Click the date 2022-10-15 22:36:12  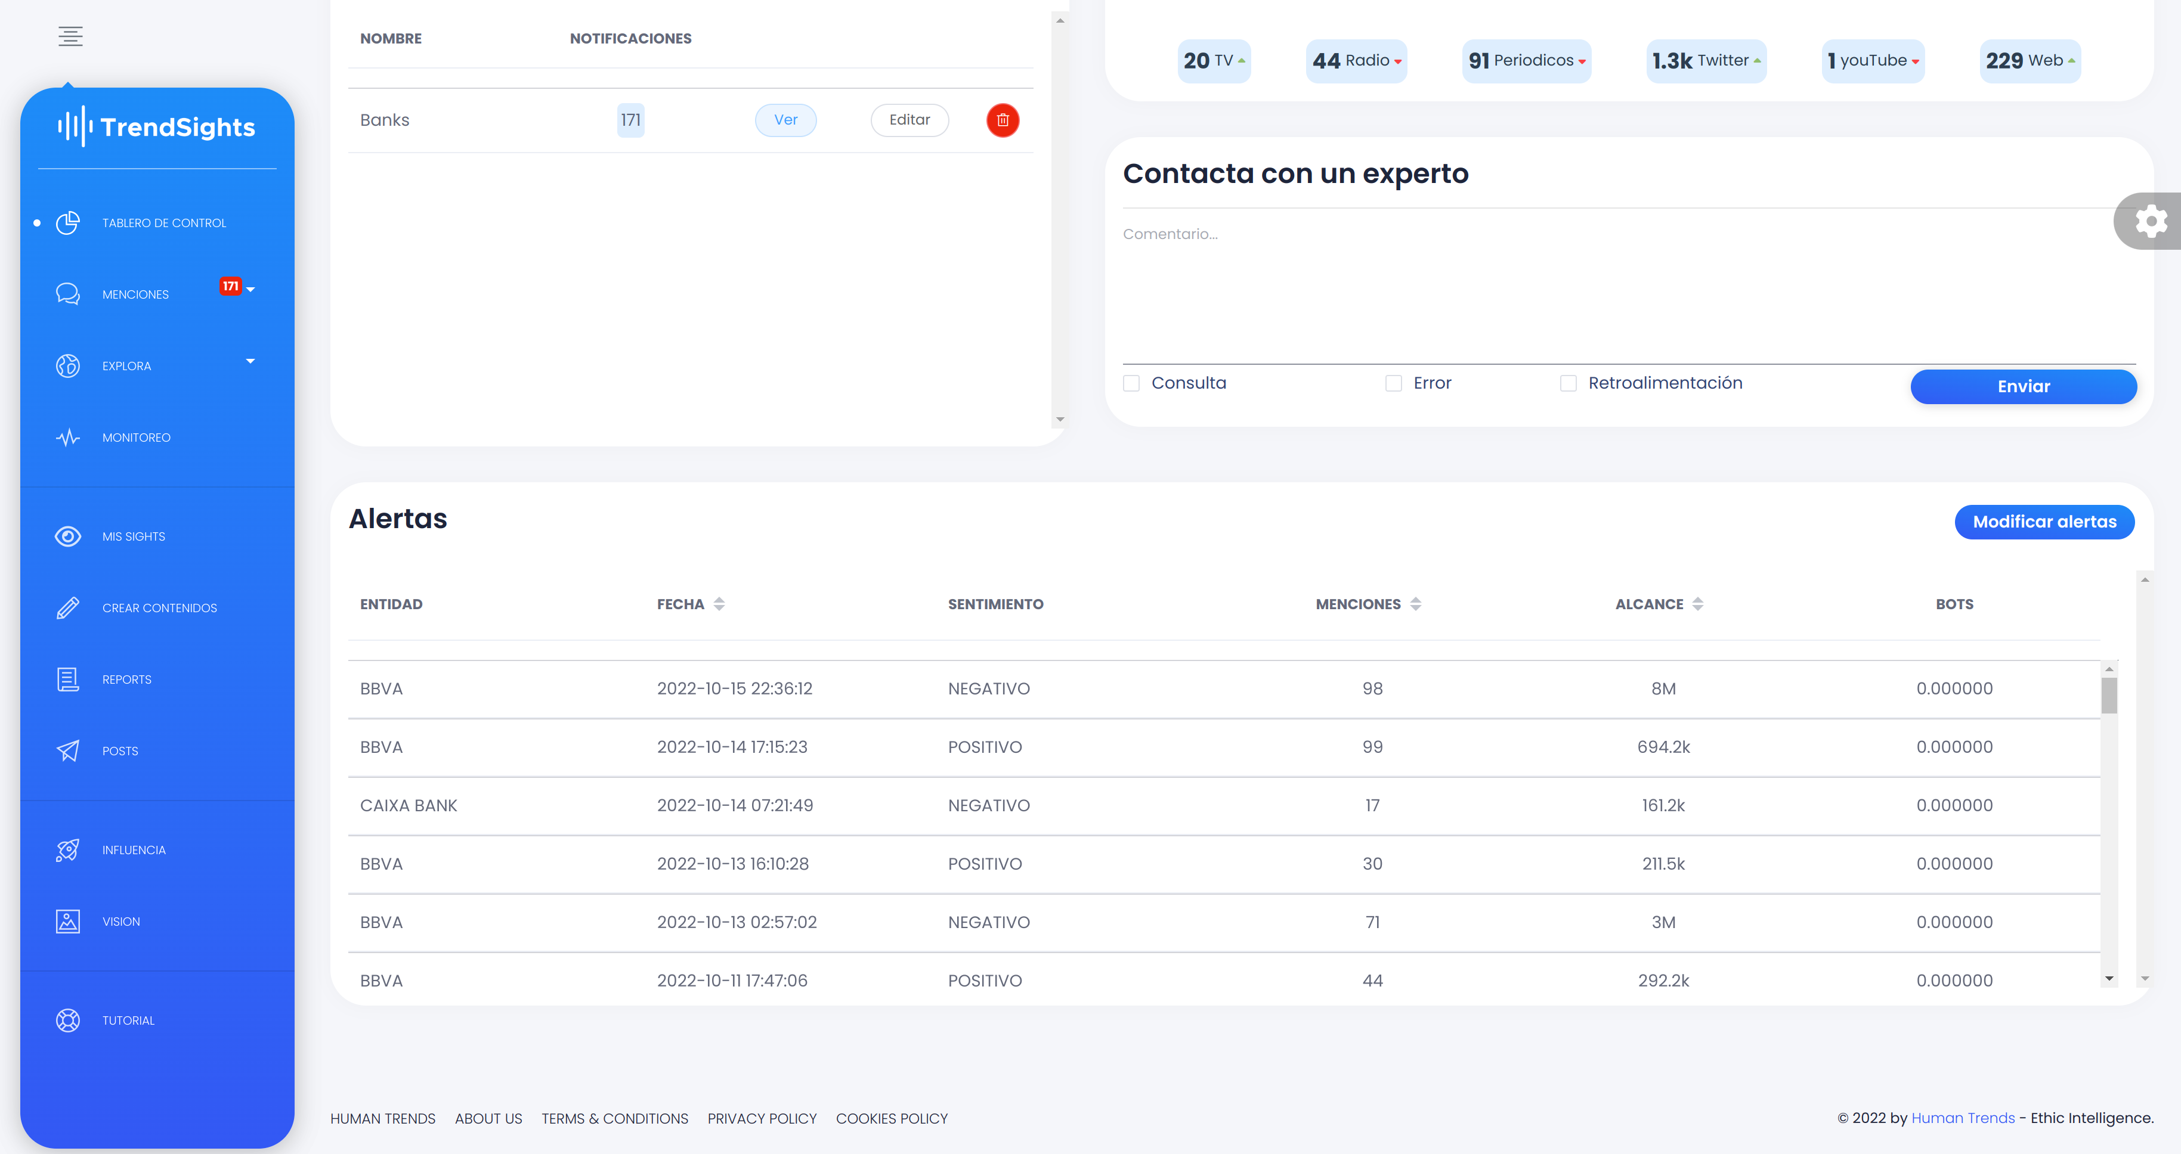click(734, 688)
